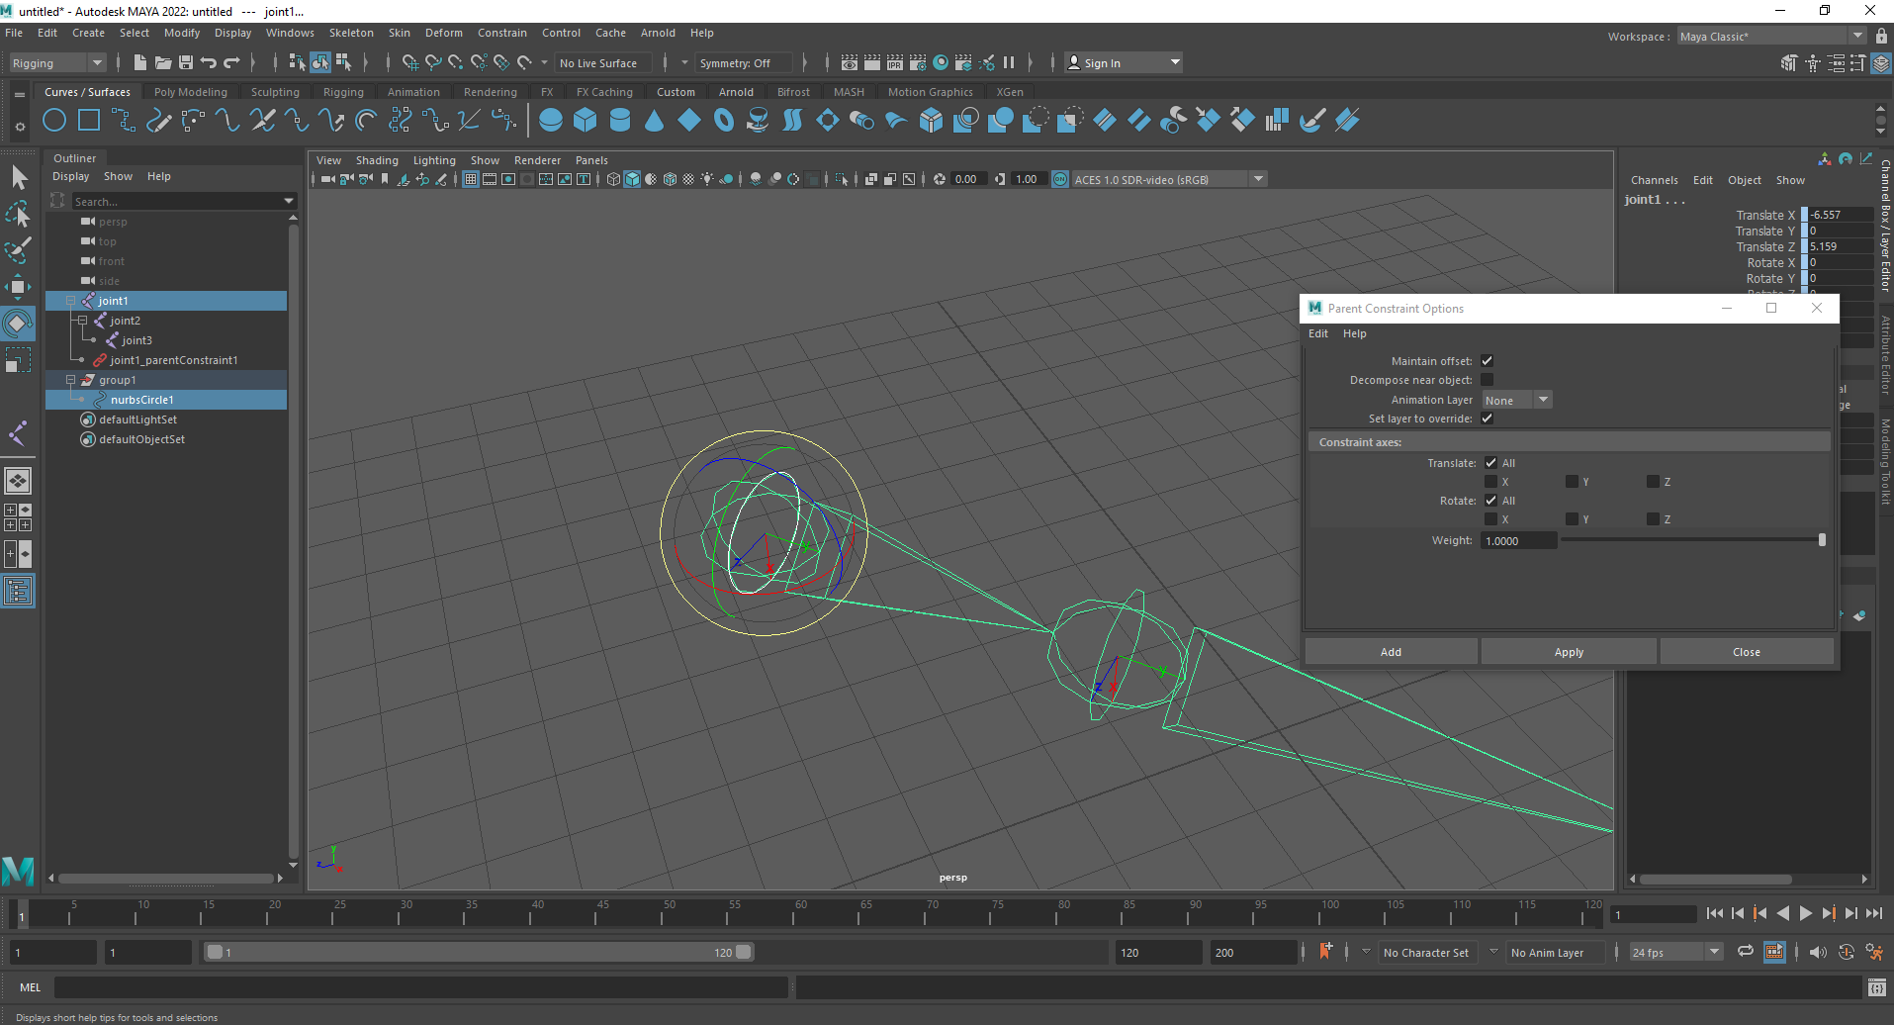The image size is (1894, 1025).
Task: Click the Redo arrow icon
Action: pyautogui.click(x=232, y=62)
